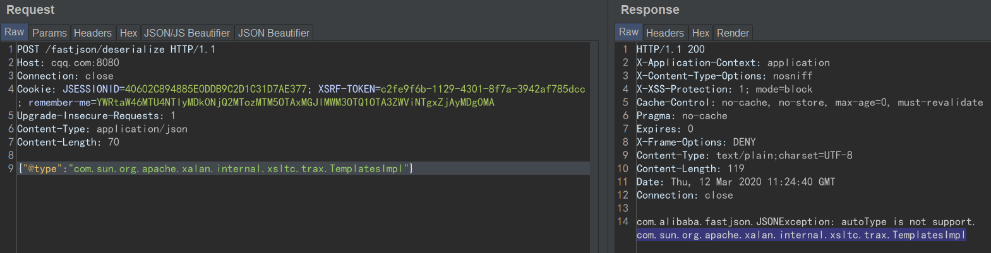Switch to the Response Raw tab

(x=628, y=32)
